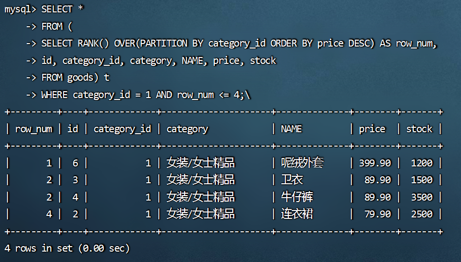
Task: Click the price column header in the table
Action: (372, 129)
